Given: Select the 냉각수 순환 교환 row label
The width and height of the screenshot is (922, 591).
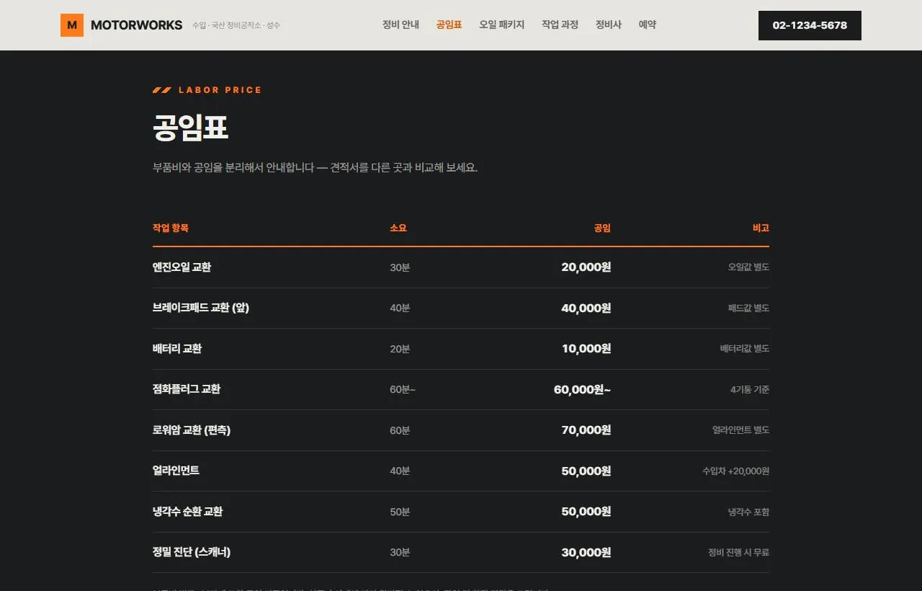Looking at the screenshot, I should click(x=188, y=512).
